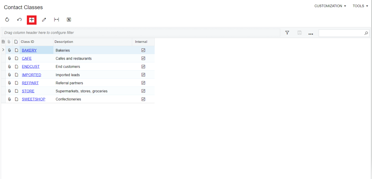Open the TOOLS dropdown
372x179 pixels.
360,6
